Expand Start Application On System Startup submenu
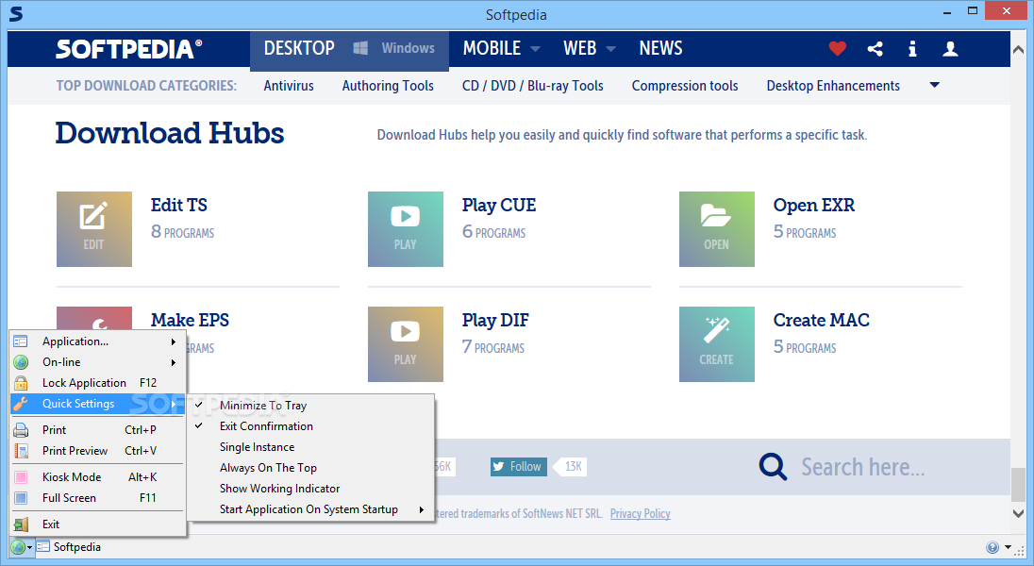The width and height of the screenshot is (1034, 566). tap(311, 509)
